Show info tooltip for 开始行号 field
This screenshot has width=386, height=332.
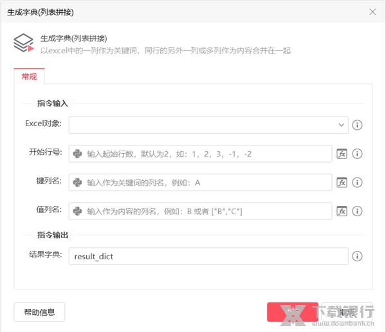358,154
